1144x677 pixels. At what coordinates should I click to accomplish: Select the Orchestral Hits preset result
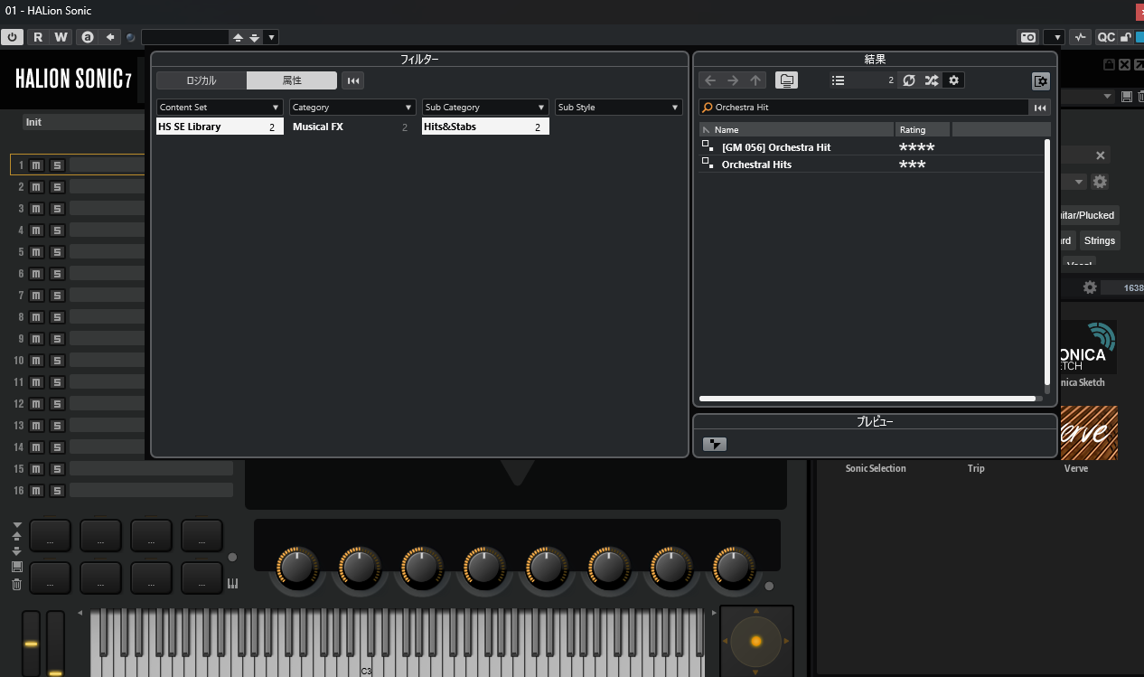[x=756, y=165]
